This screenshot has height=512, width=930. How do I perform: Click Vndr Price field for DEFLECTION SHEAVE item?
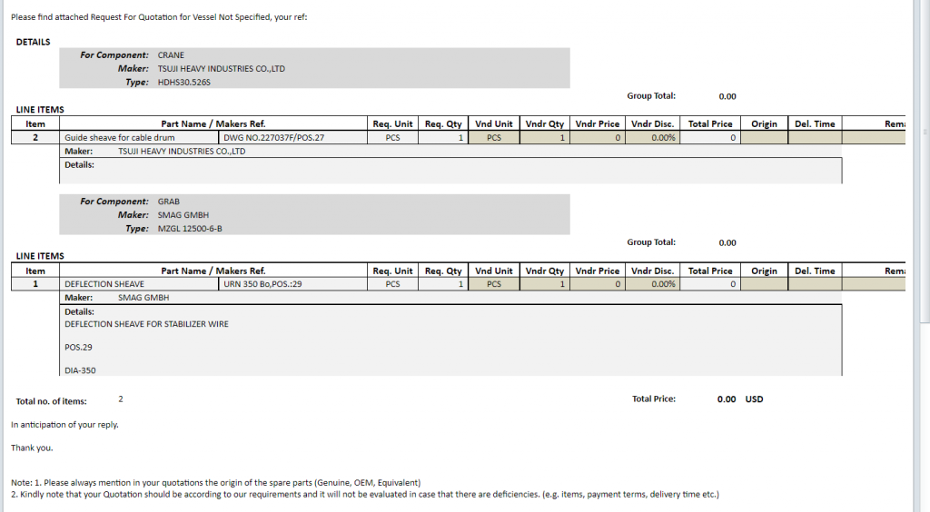[598, 284]
